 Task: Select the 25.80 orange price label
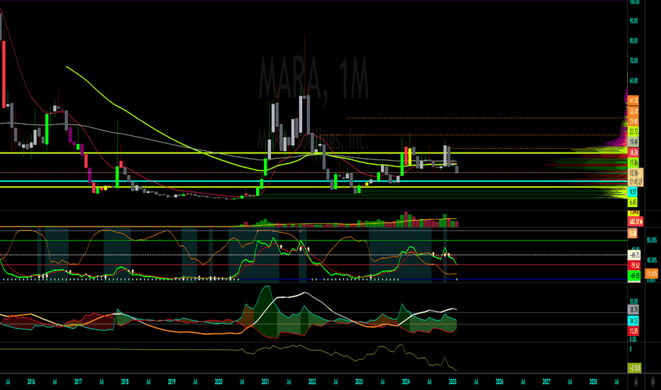[x=633, y=121]
